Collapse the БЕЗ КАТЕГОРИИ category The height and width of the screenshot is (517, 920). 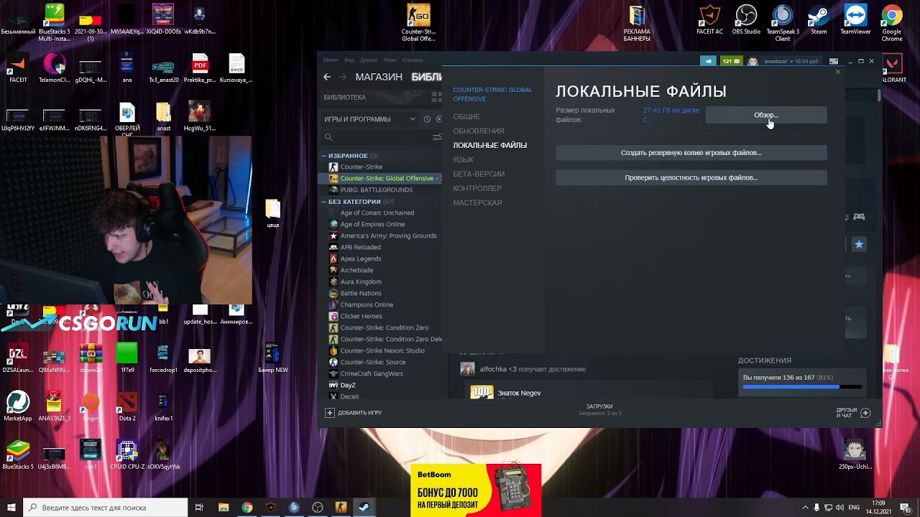(x=323, y=202)
